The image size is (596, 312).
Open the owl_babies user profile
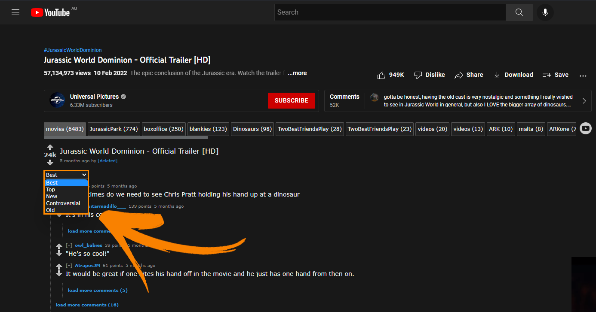tap(89, 245)
